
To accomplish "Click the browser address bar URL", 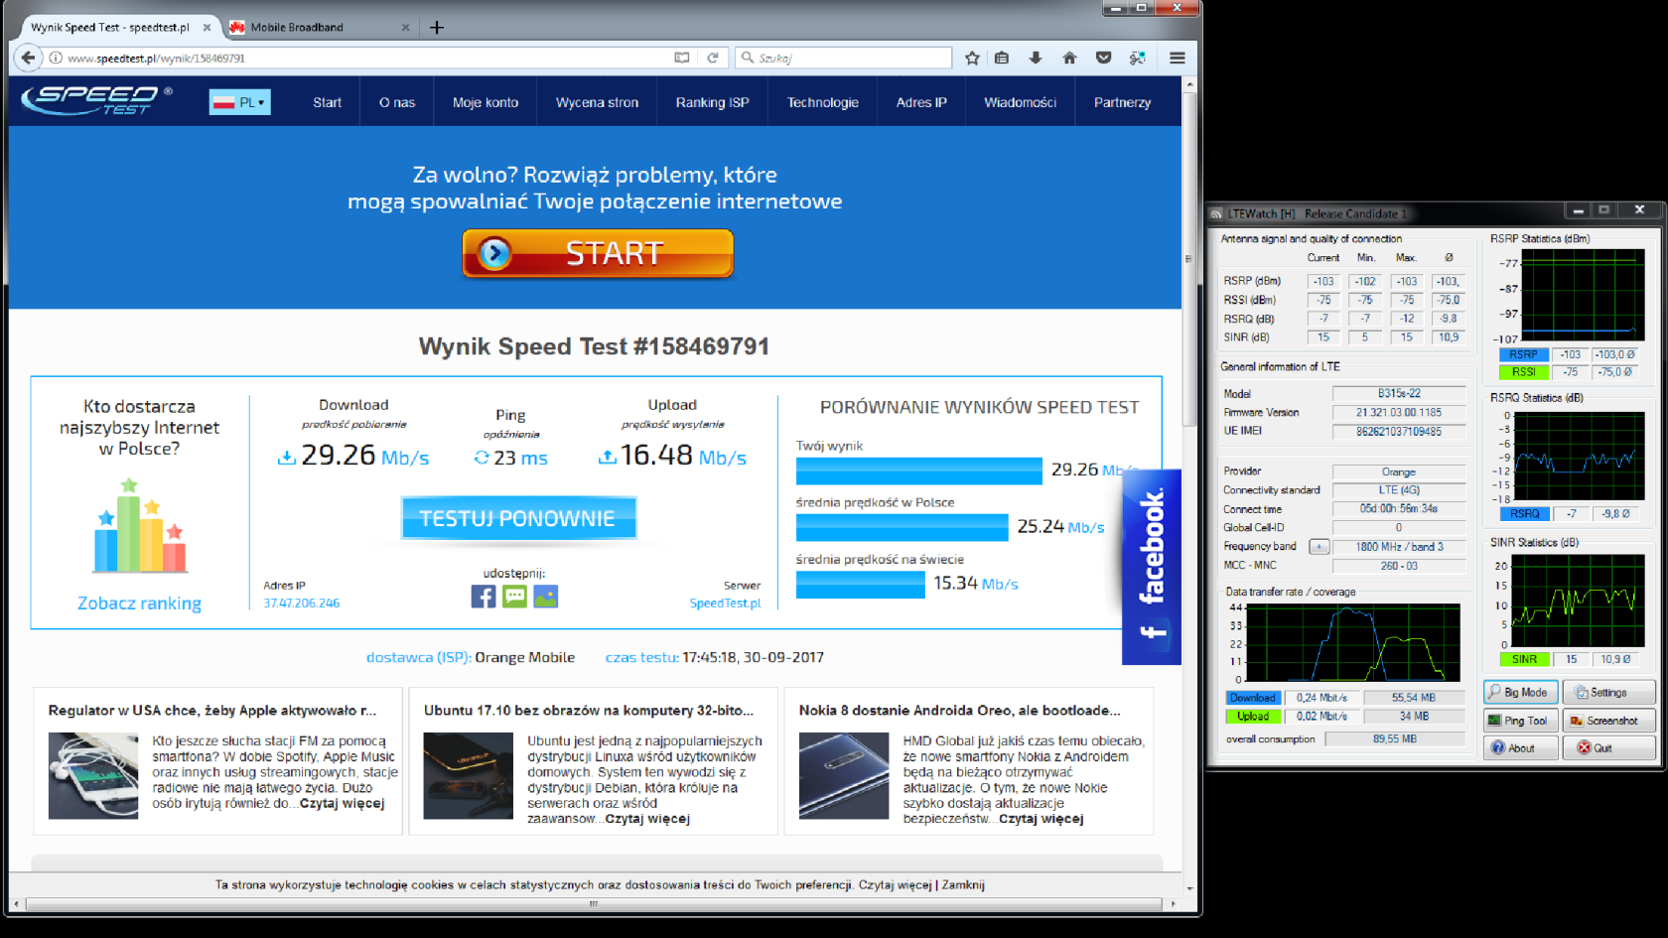I will pos(157,59).
